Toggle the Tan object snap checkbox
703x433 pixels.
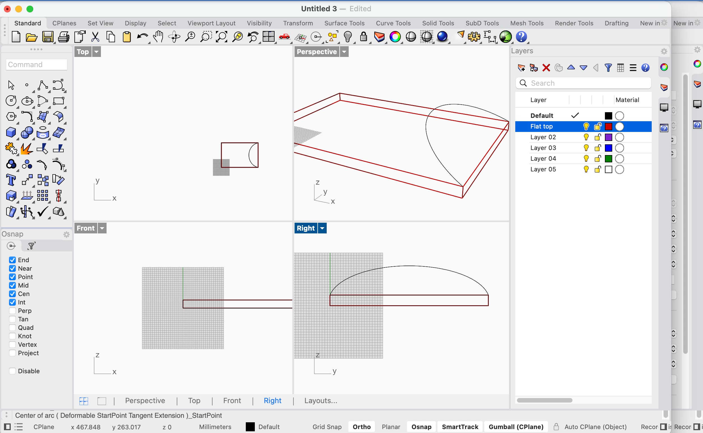[12, 319]
